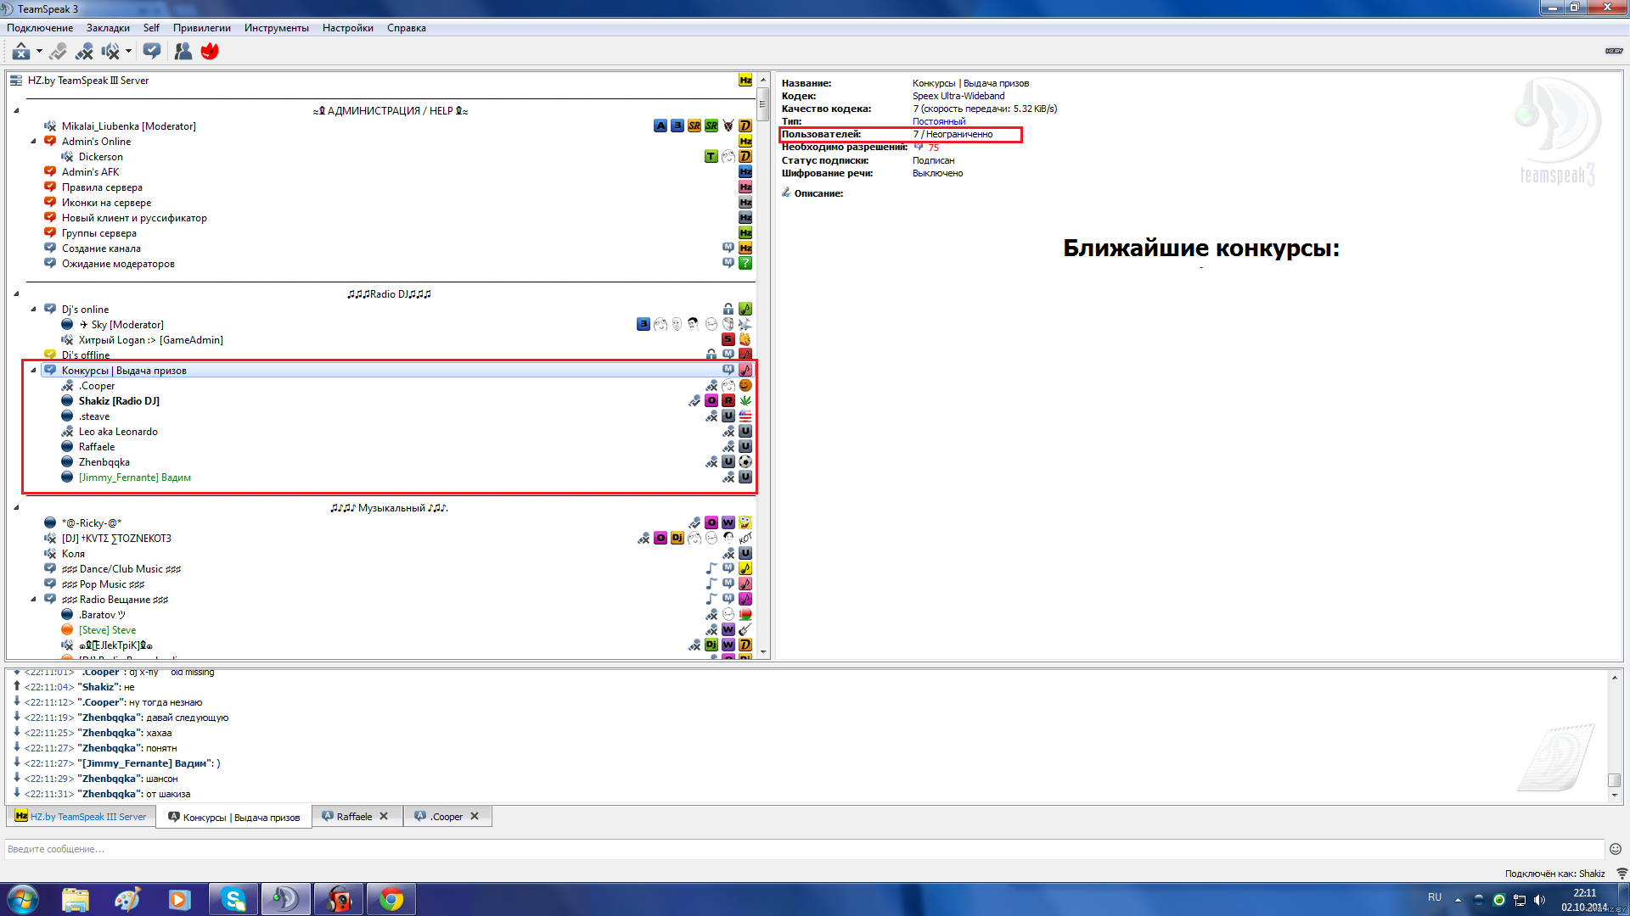Click the green question mark icon on Ожидание модераторов

pos(745,264)
